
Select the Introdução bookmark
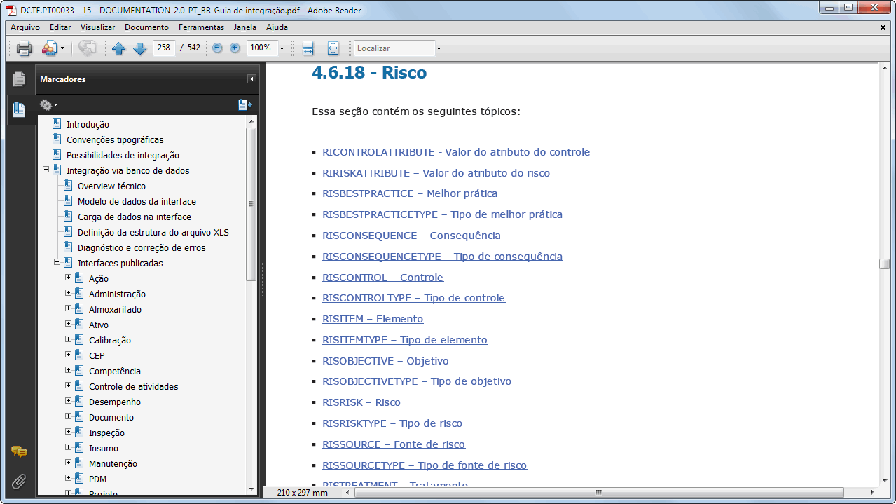(x=88, y=124)
